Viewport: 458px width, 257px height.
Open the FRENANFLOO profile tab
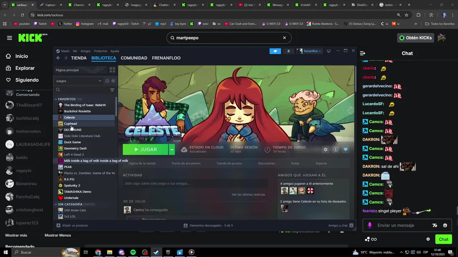click(166, 58)
